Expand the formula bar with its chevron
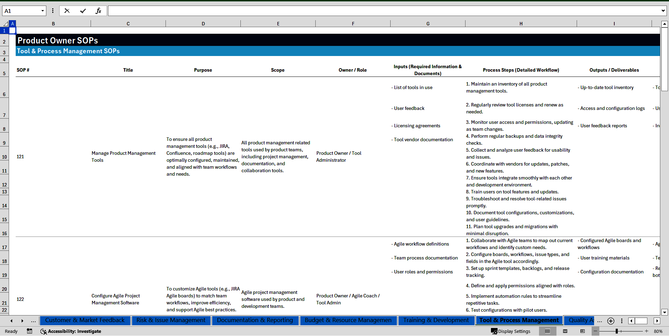This screenshot has height=336, width=669. [663, 10]
